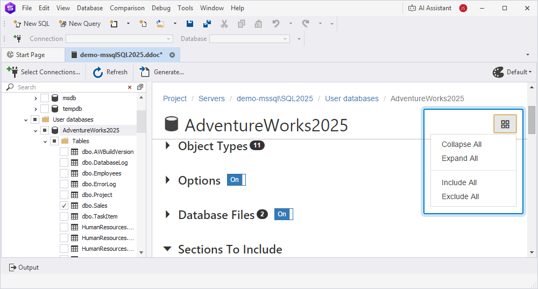
Task: Click the New Query toolbar button
Action: 80,24
